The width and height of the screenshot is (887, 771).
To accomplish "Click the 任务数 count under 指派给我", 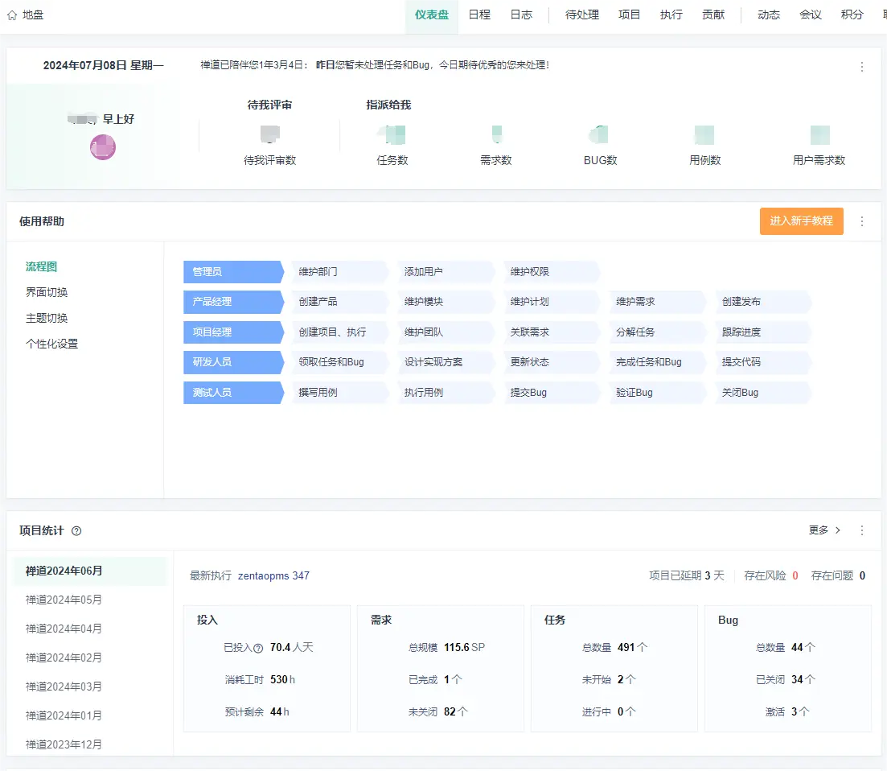I will point(392,134).
